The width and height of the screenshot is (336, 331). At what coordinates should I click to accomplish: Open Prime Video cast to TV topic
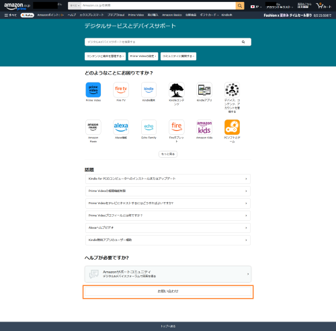coord(168,203)
